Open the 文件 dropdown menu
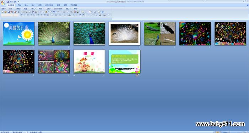Screen dimensions: 249x133 coord(11,9)
